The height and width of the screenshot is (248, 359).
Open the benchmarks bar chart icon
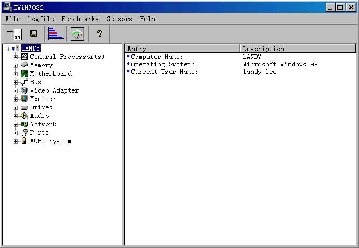point(55,34)
